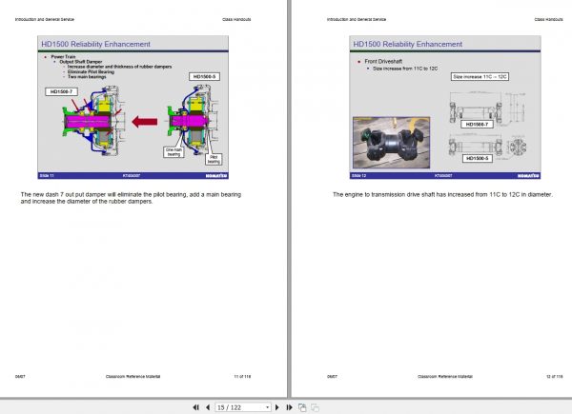Click the red arrow between damper diagrams
Screen dimensions: 572x414
click(145, 122)
